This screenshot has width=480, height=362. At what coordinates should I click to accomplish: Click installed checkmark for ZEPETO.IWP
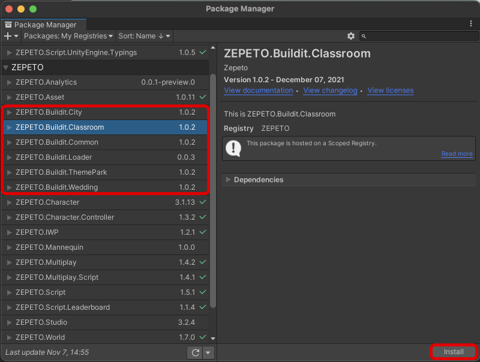pyautogui.click(x=203, y=232)
